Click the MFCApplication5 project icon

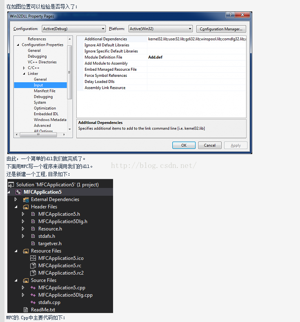click(18, 192)
